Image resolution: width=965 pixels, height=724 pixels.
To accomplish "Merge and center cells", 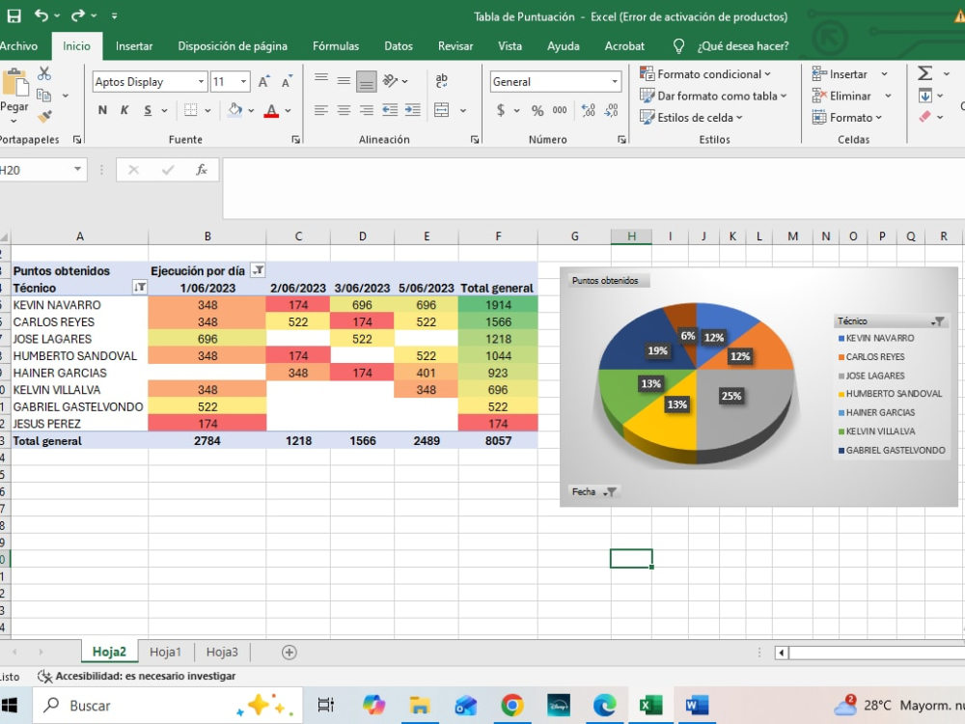I will (x=441, y=110).
